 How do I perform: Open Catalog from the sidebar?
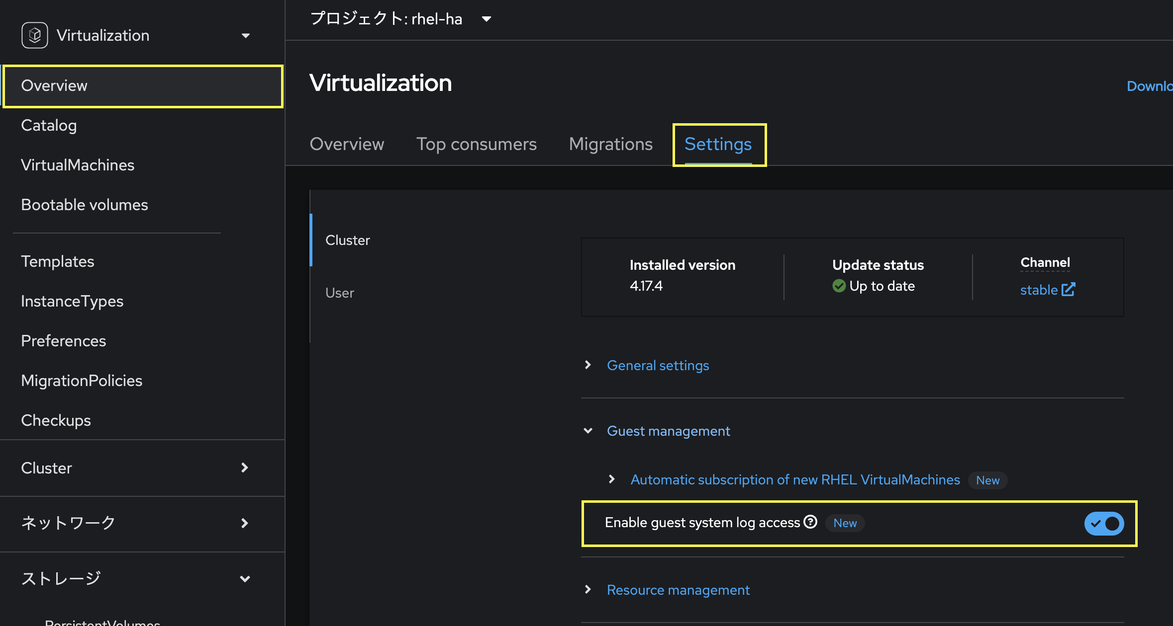[x=48, y=125]
